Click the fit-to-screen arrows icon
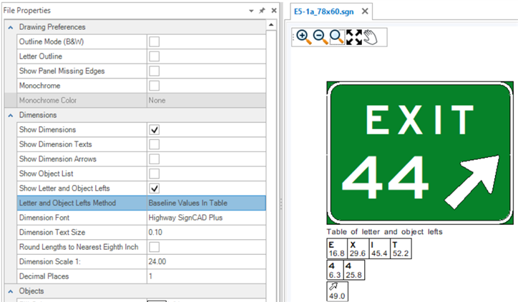Viewport: 518px width, 302px height. point(353,37)
